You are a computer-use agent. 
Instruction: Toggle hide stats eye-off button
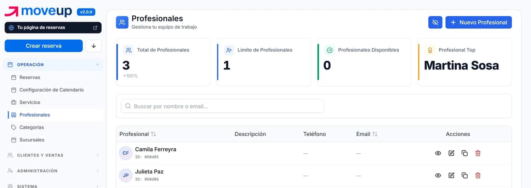435,22
